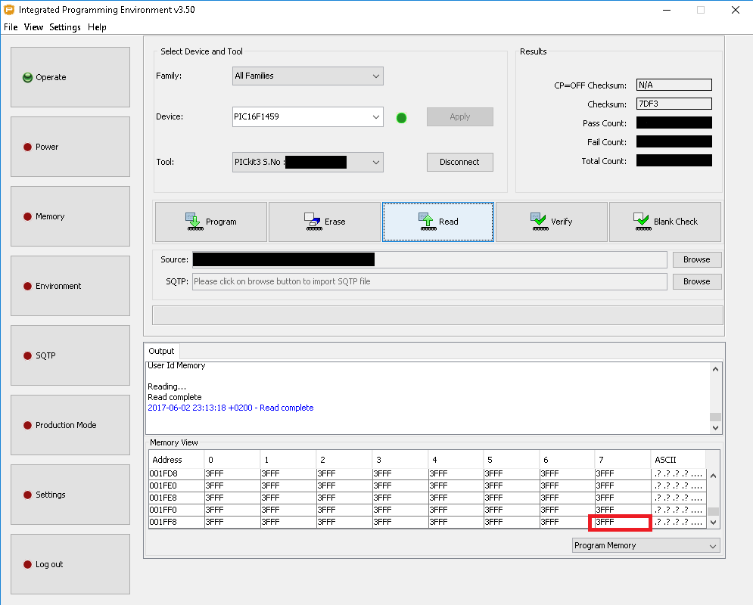Screen dimensions: 753x605
Task: Click the Program button label
Action: (221, 222)
